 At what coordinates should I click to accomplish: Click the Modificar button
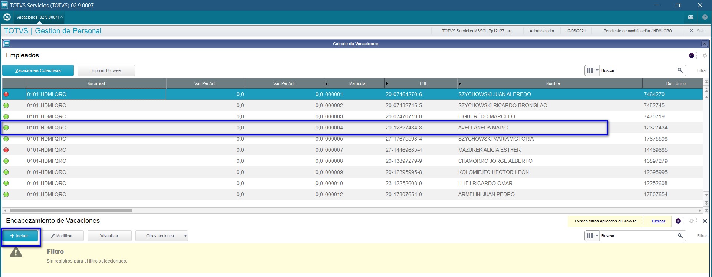point(62,236)
